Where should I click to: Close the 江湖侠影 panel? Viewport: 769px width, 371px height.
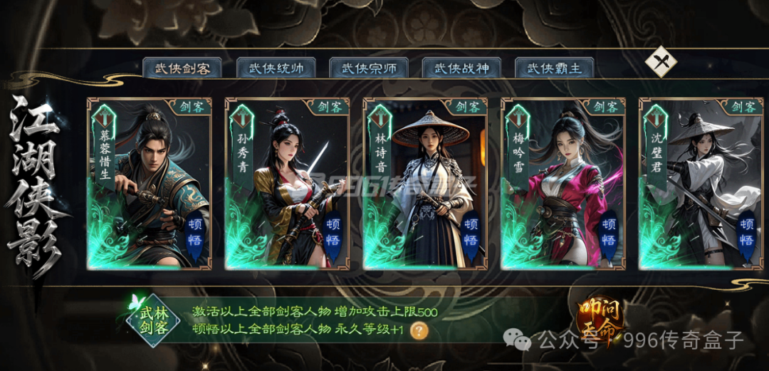(x=661, y=62)
